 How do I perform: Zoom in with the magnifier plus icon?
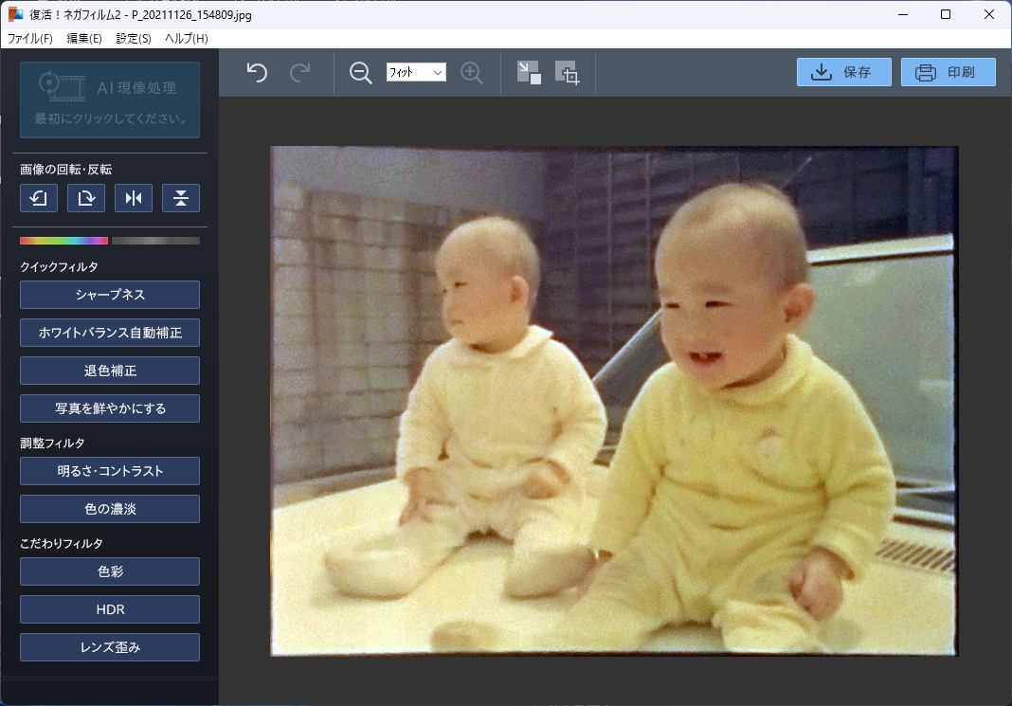click(x=472, y=73)
